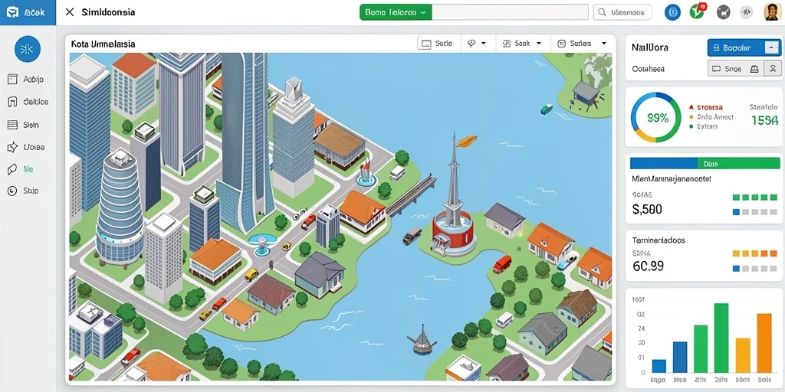Image resolution: width=785 pixels, height=392 pixels.
Task: Close the Simidoonsia tab with the X
Action: pos(70,12)
